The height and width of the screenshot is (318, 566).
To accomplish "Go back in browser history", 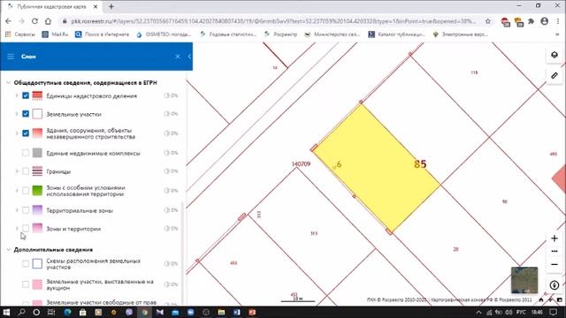I will [9, 21].
